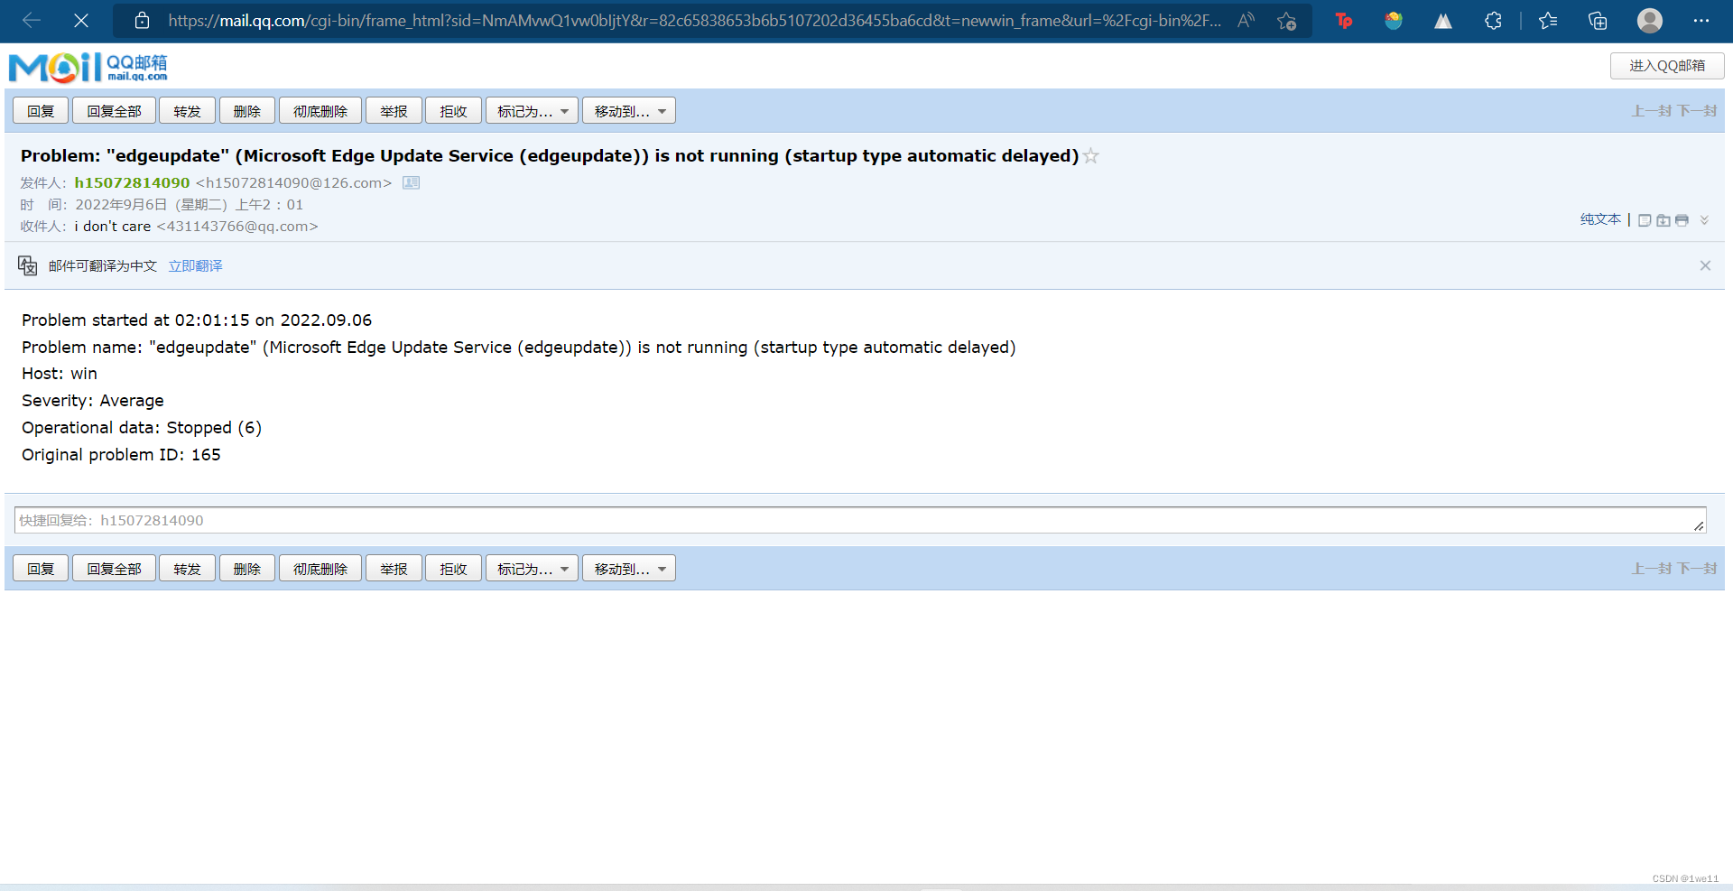Open the red Tp extension icon

1344,20
